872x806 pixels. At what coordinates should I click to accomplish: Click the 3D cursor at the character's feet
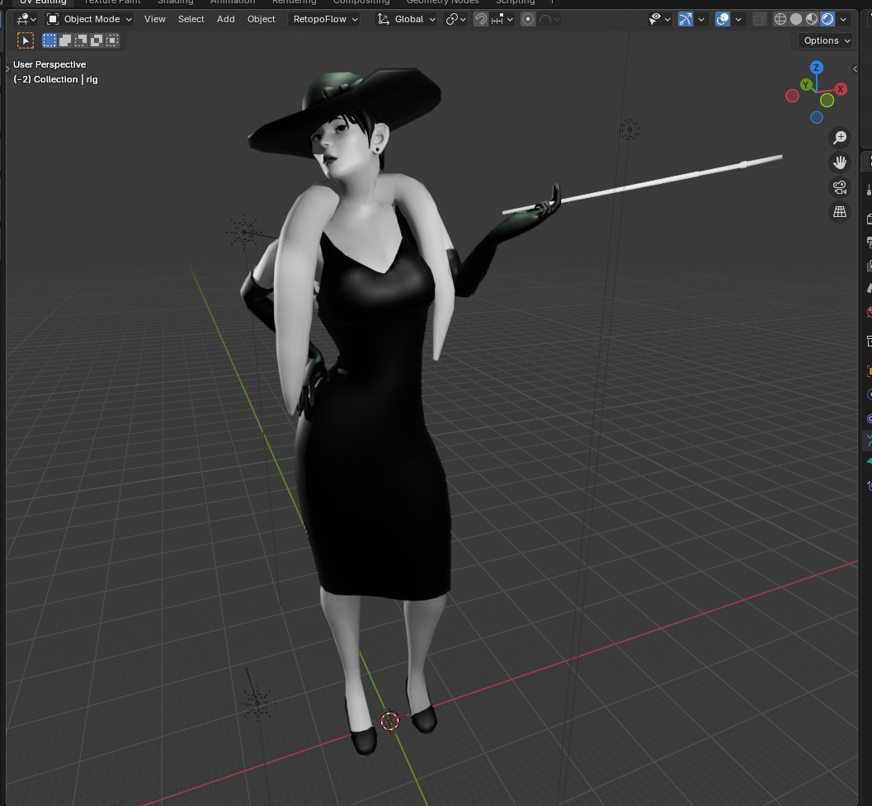[x=390, y=722]
